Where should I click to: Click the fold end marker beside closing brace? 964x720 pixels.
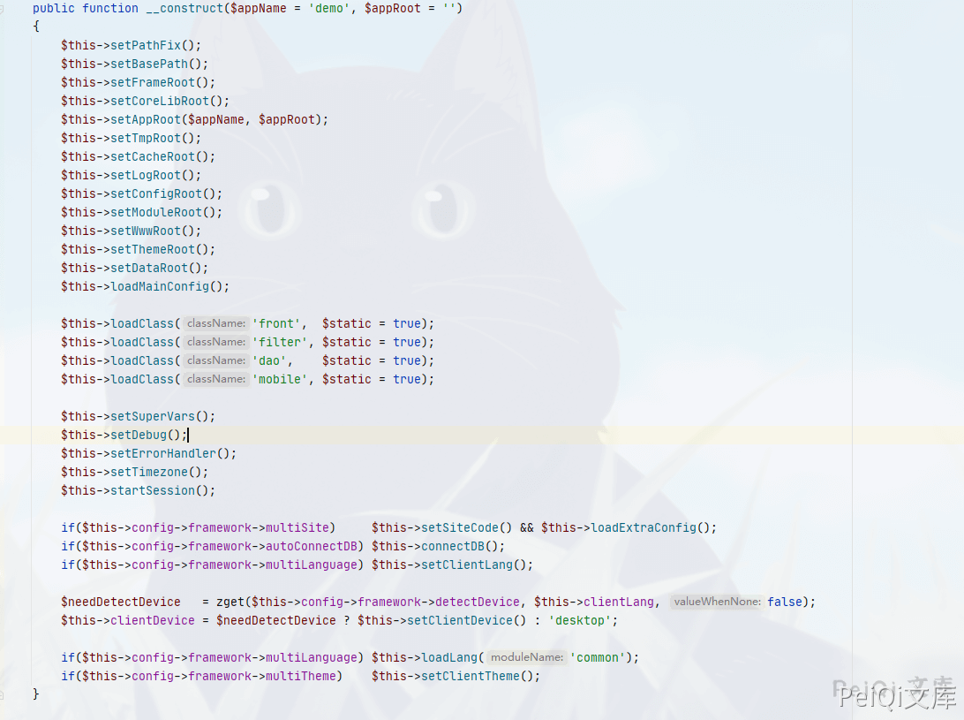(2, 694)
